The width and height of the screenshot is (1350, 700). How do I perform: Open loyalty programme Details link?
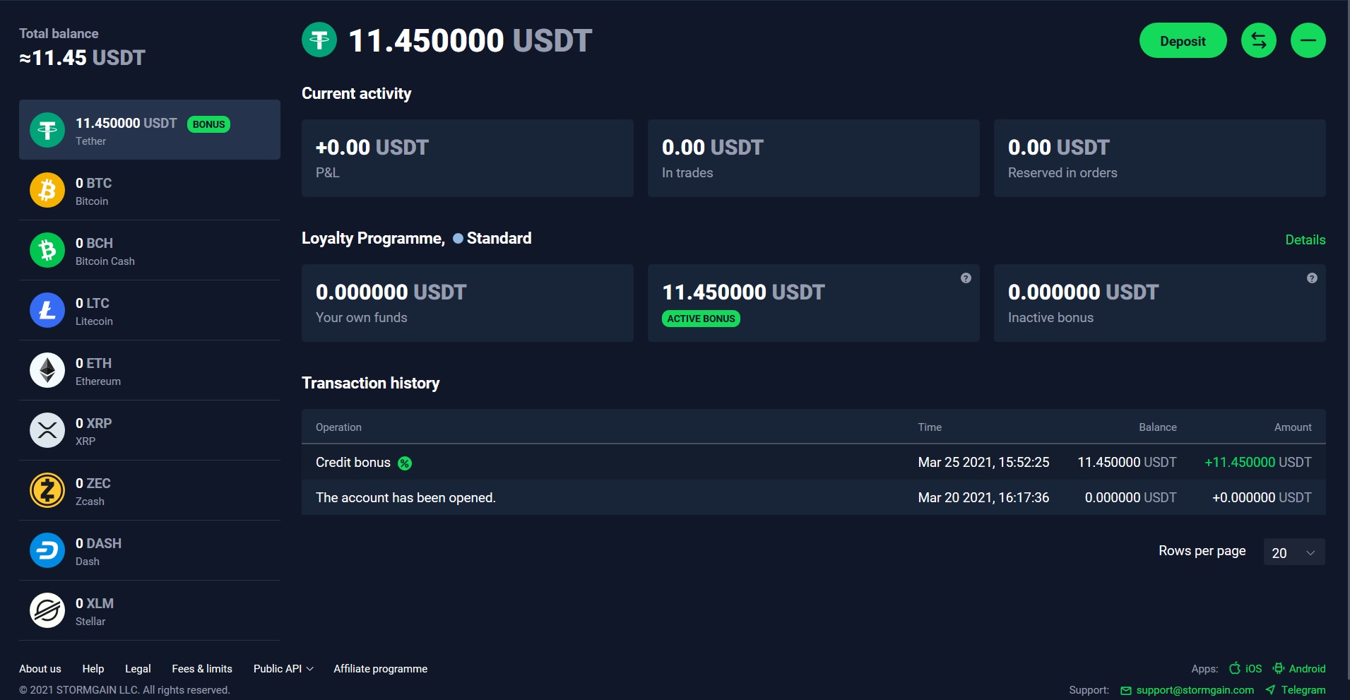(x=1305, y=239)
